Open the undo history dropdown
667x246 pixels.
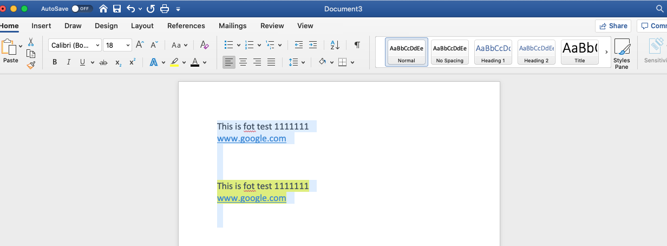(x=140, y=9)
